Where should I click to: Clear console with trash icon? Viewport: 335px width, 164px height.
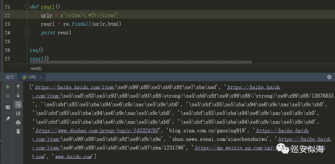[x=18, y=131]
